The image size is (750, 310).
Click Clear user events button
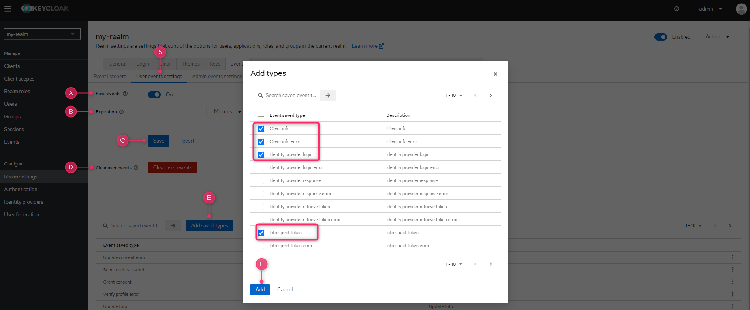point(173,167)
